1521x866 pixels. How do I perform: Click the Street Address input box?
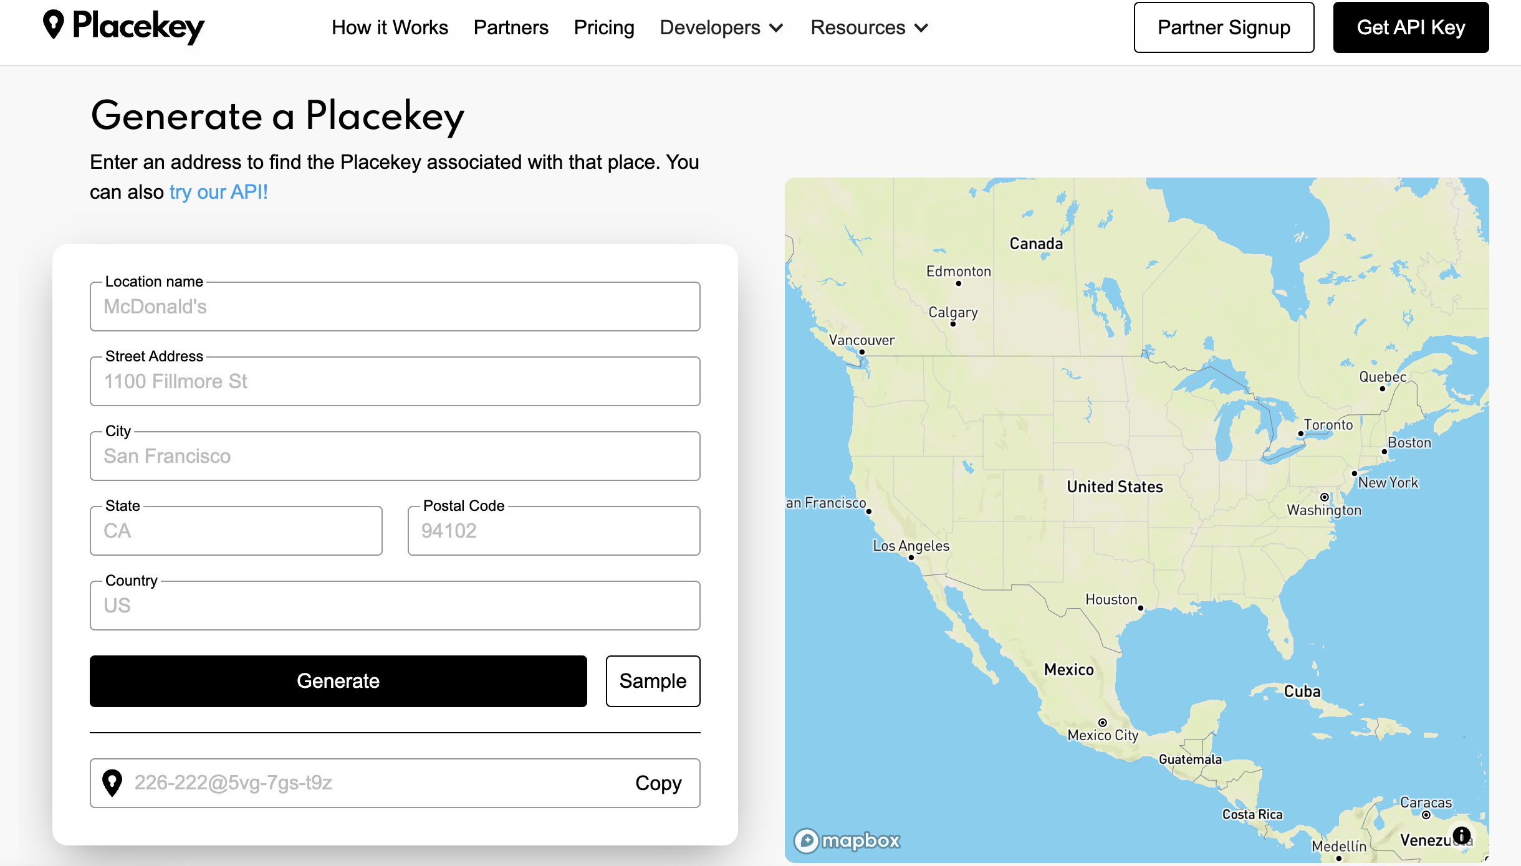[x=395, y=381]
